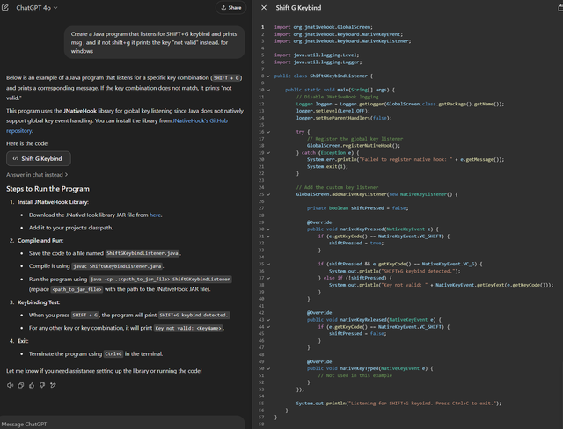Focus the Message ChatGPT input field

[x=122, y=424]
